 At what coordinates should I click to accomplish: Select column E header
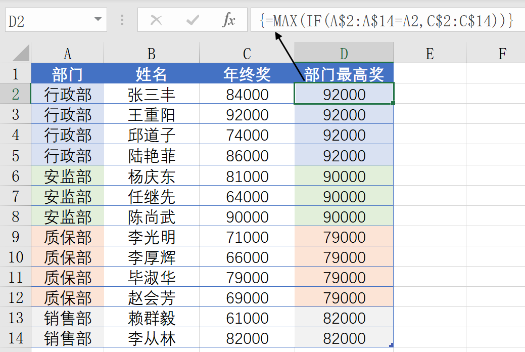[429, 53]
